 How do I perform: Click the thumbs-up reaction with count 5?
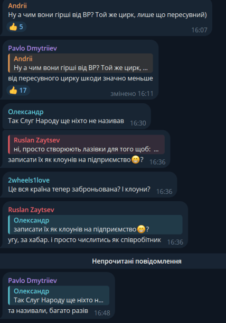pyautogui.click(x=16, y=27)
